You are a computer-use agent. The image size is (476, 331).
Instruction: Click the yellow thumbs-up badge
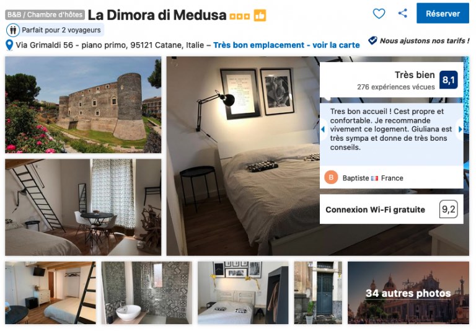[260, 15]
